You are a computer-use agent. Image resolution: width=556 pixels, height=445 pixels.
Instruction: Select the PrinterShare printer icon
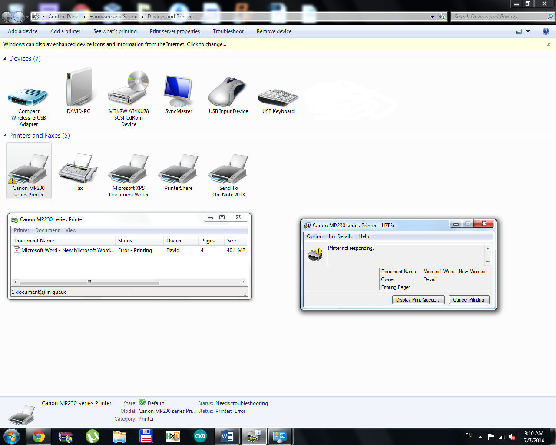(x=179, y=172)
